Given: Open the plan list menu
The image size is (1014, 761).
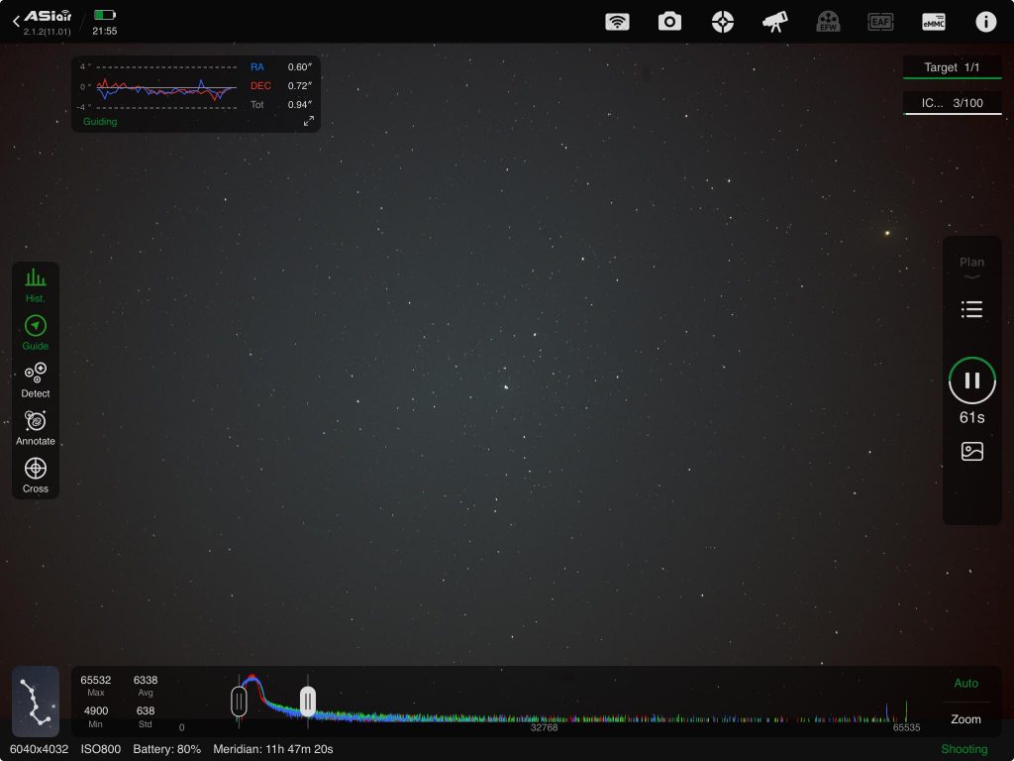Looking at the screenshot, I should coord(971,310).
